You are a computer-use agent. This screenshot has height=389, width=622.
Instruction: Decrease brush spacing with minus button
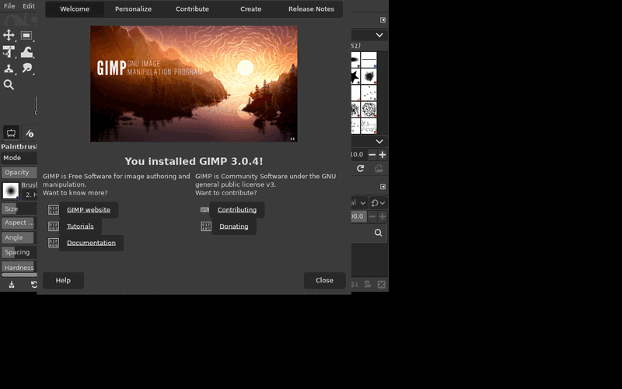point(372,154)
